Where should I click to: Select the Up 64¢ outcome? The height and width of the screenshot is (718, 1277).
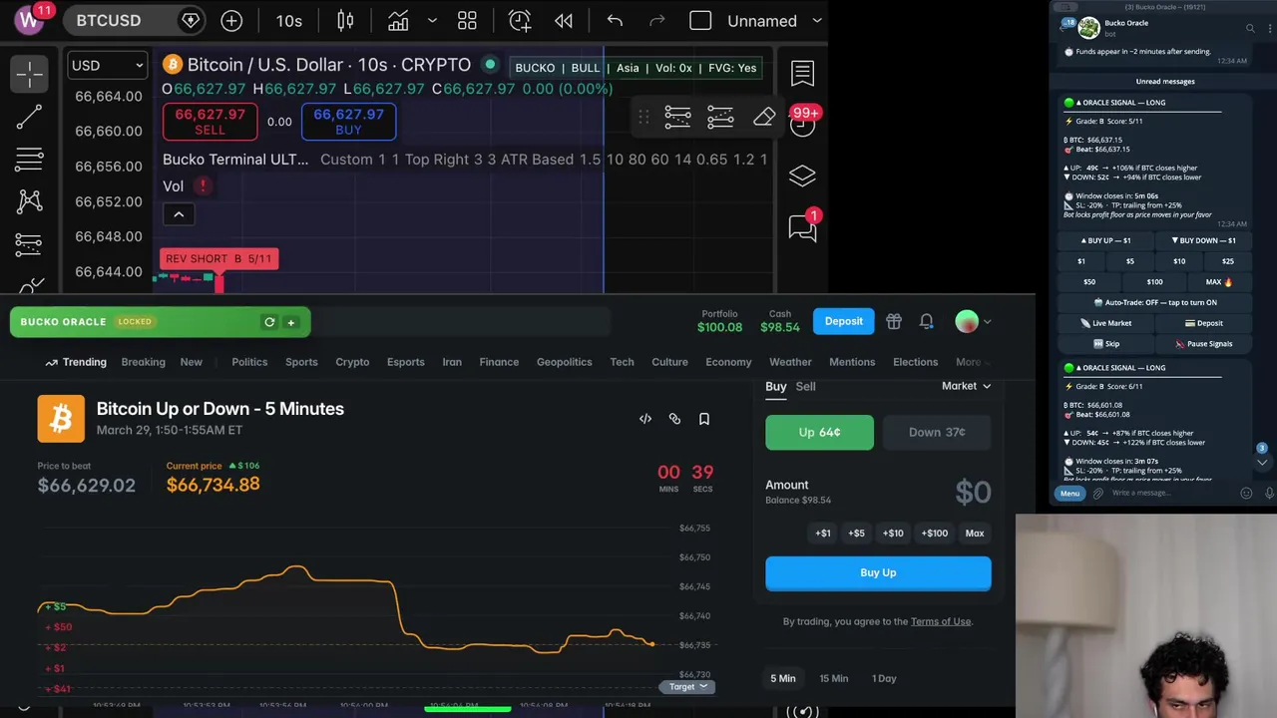click(x=819, y=433)
